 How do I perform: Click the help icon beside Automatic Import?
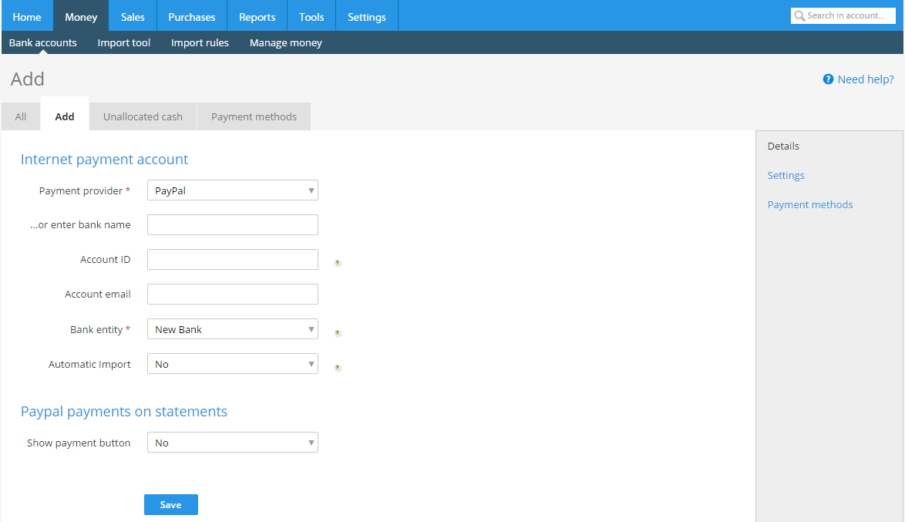[338, 368]
